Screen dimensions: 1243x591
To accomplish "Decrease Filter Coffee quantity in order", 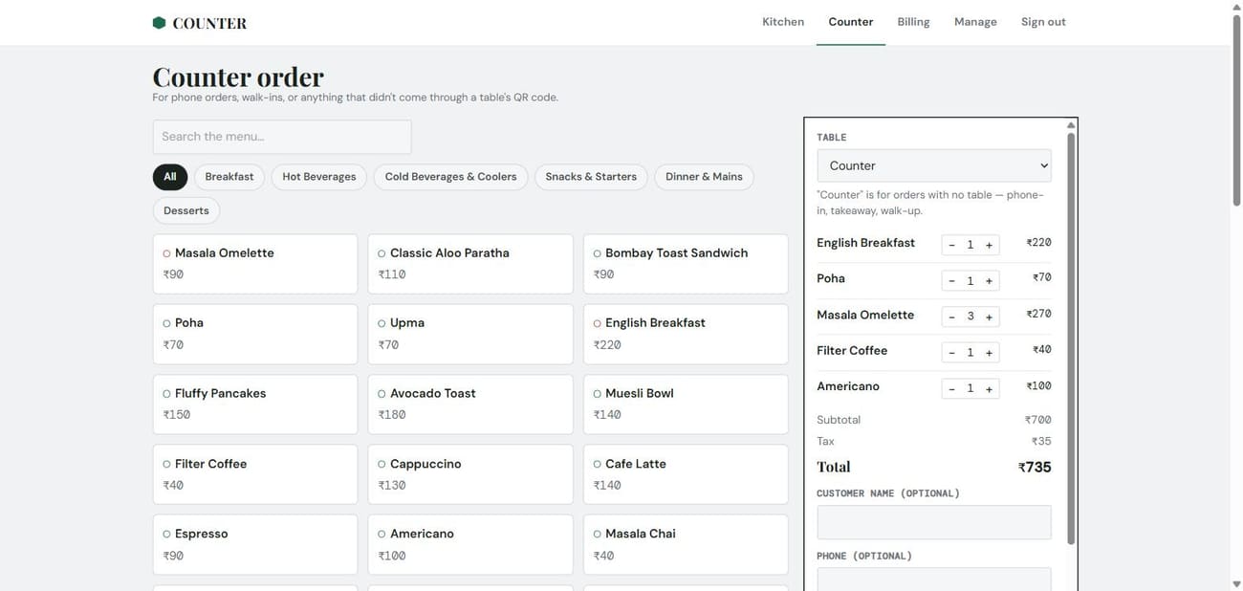I will point(951,353).
